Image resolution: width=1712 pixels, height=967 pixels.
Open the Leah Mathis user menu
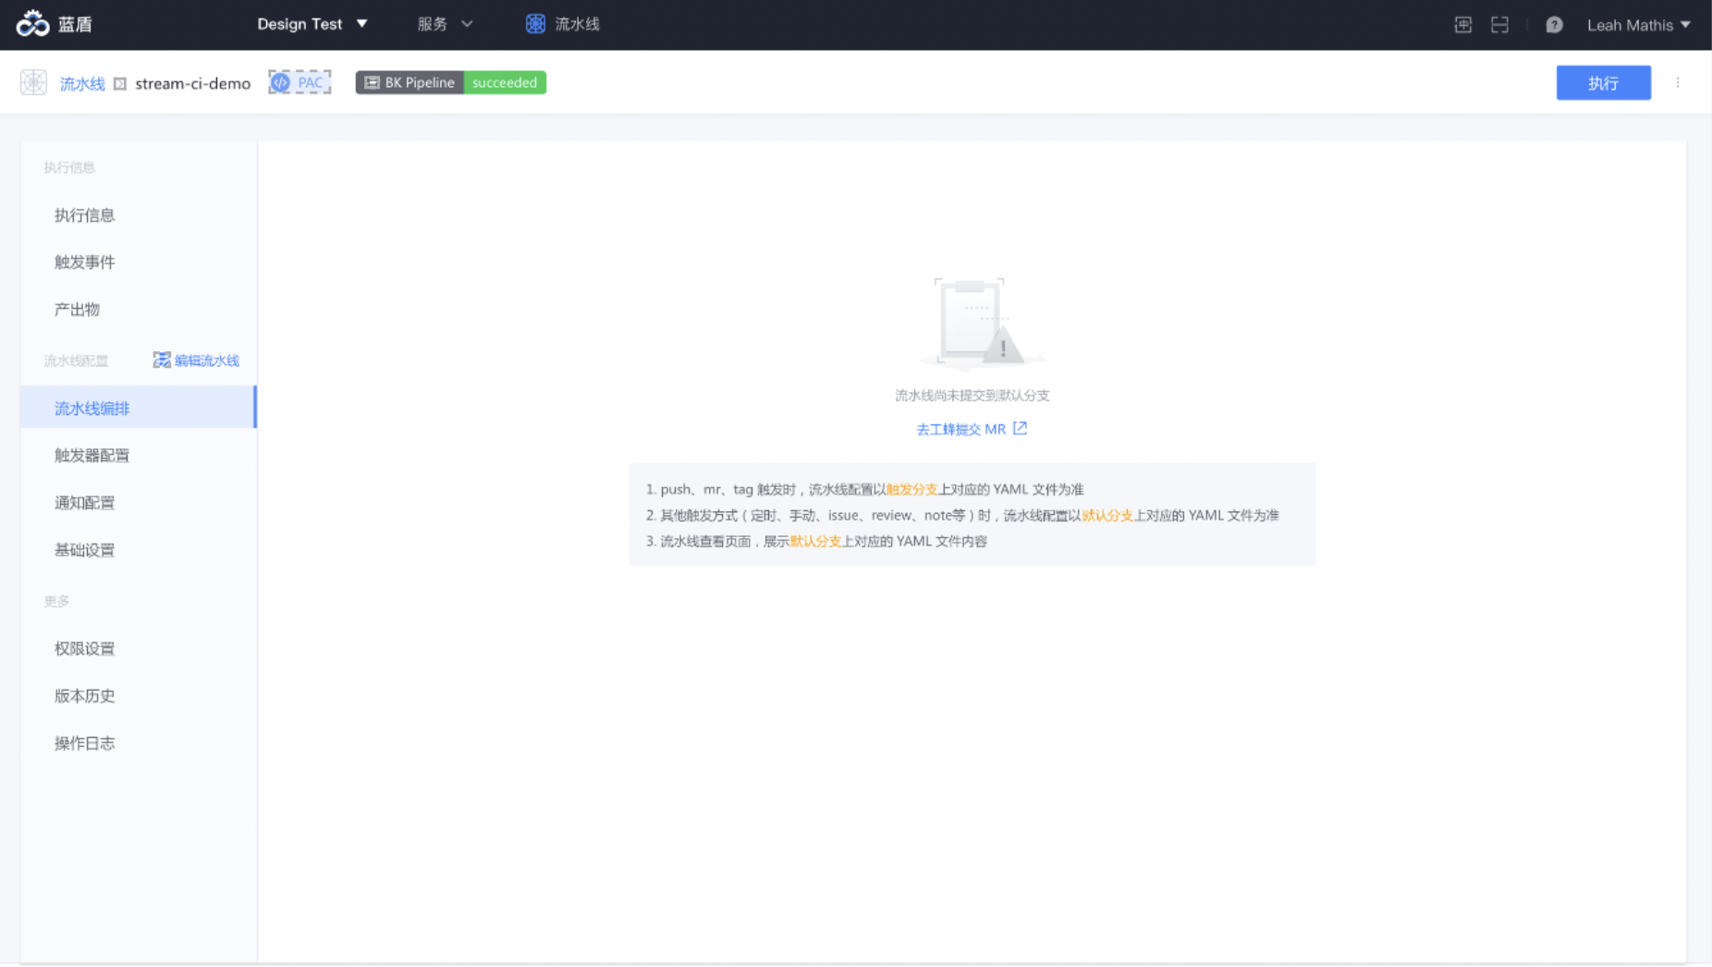click(x=1636, y=24)
